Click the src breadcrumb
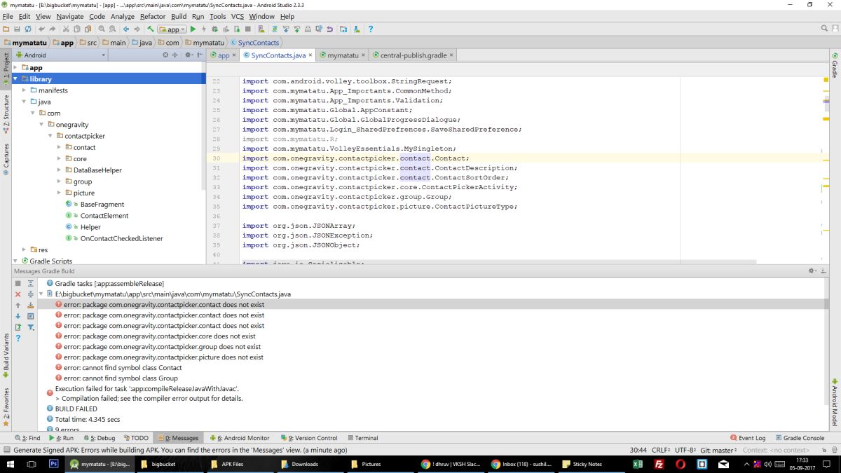This screenshot has height=473, width=841. pos(88,43)
